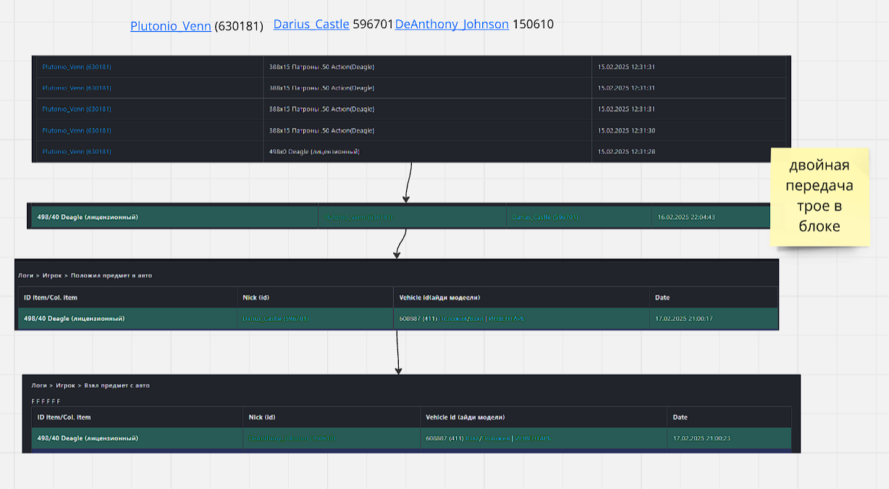Click DeAnthony_Johnson nick in the 21:00:23 row
Viewport: 889px width, 489px height.
pyautogui.click(x=291, y=438)
